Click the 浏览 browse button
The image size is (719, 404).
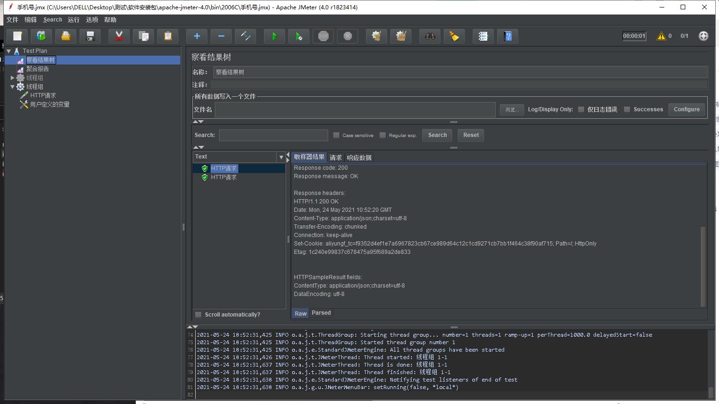[512, 109]
